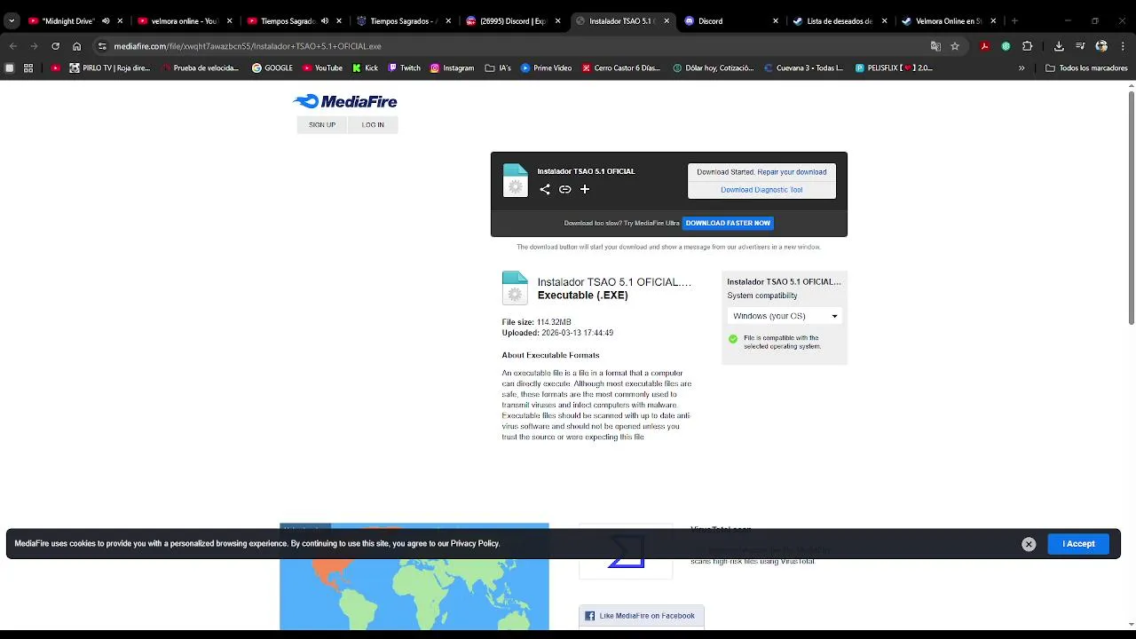This screenshot has height=639, width=1136.
Task: Open the tab search dropdown arrow
Action: pyautogui.click(x=12, y=21)
